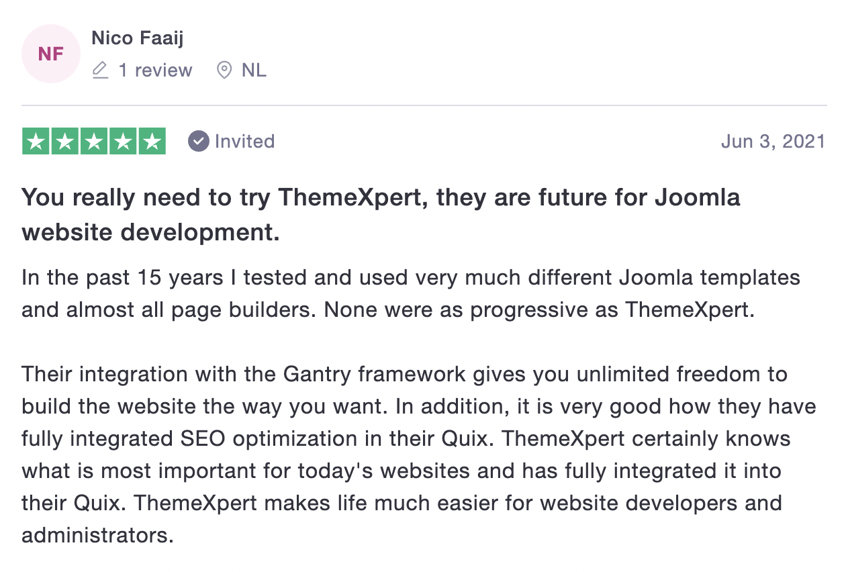This screenshot has width=846, height=572.
Task: Click the 'Invited' label text
Action: click(244, 141)
